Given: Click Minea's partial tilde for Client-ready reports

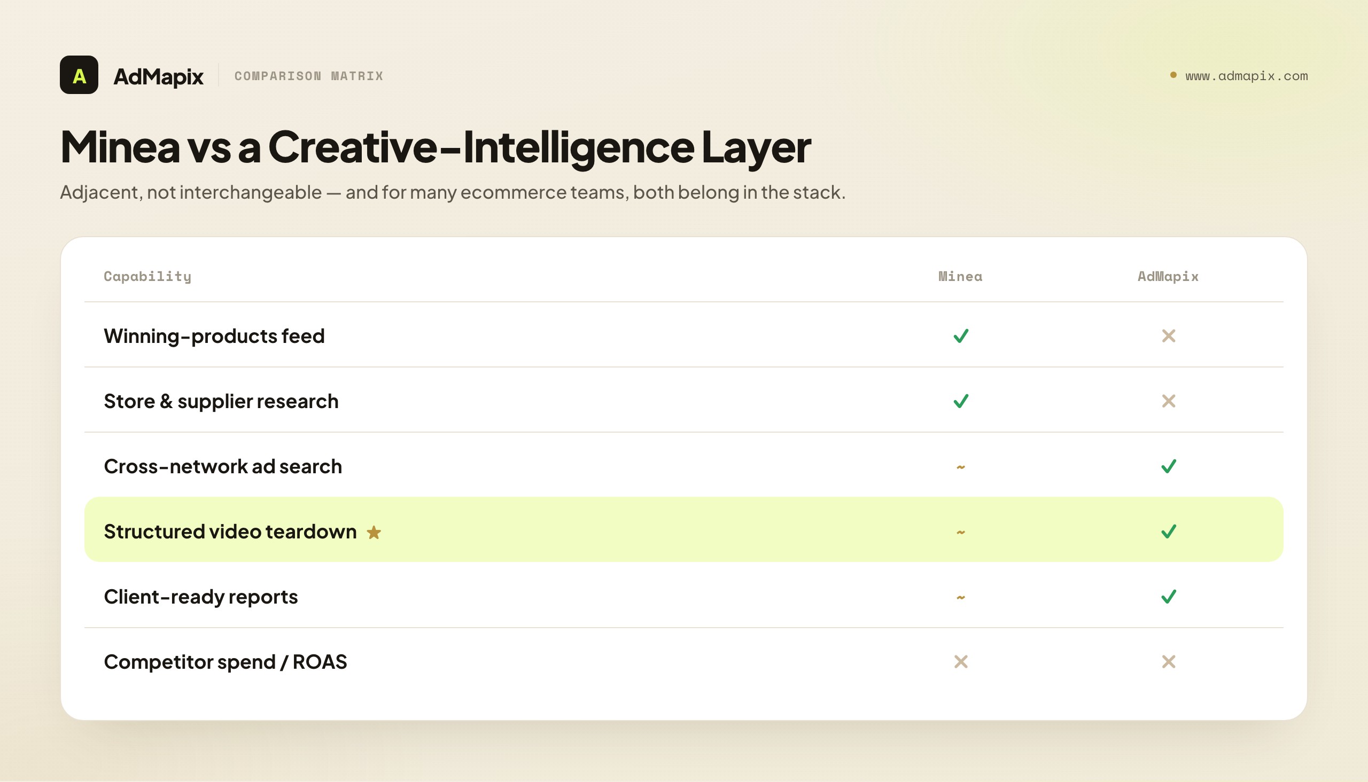Looking at the screenshot, I should [961, 597].
